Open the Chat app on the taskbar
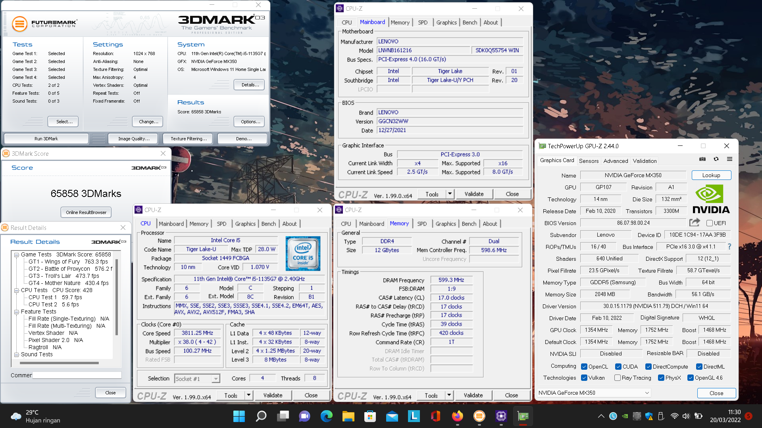 click(304, 416)
